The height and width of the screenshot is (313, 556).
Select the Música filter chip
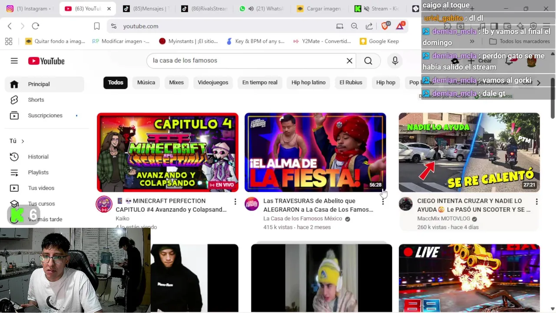pyautogui.click(x=146, y=83)
